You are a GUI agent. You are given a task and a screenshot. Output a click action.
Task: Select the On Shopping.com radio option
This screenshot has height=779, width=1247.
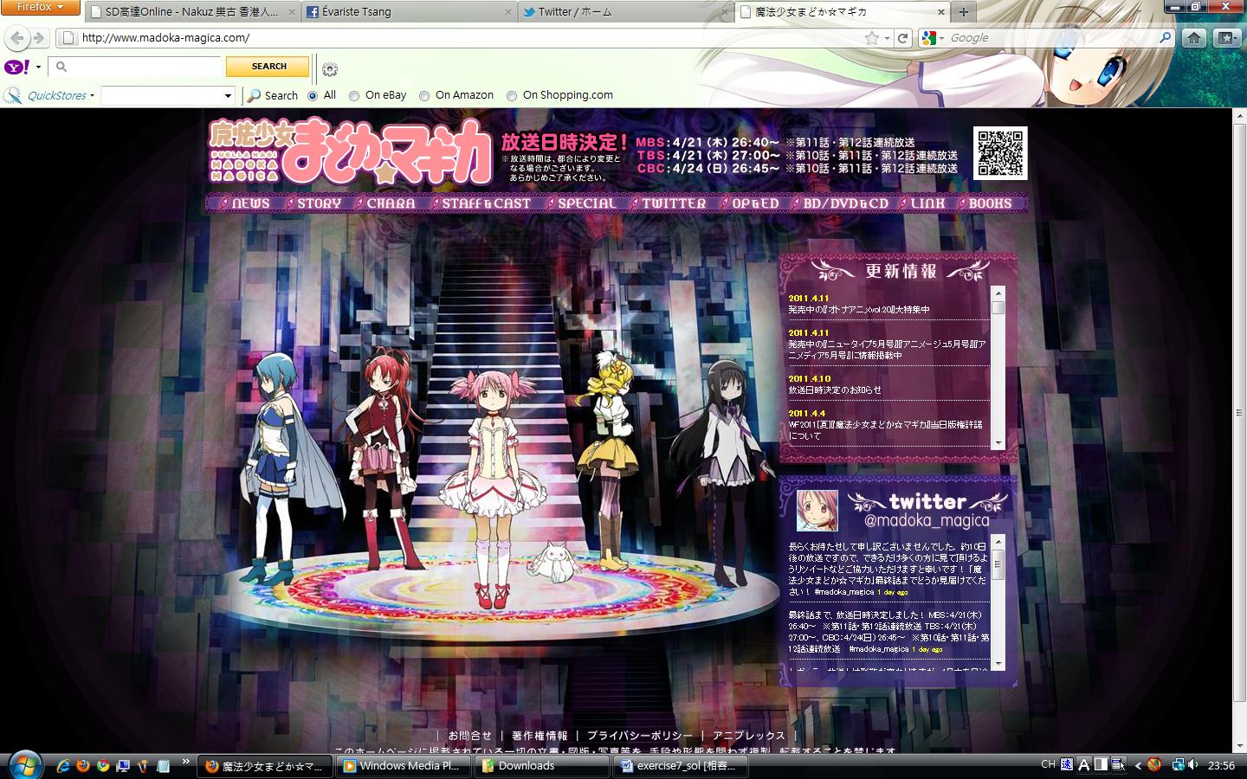tap(512, 95)
